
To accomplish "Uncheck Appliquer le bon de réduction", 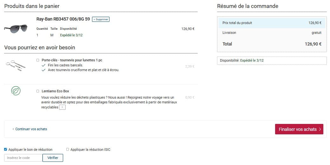I will click(6, 150).
